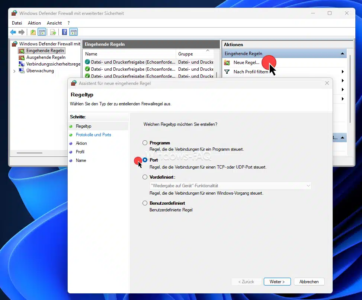Select the Port rule type
Screen dimensions: 362x300
tap(145, 160)
